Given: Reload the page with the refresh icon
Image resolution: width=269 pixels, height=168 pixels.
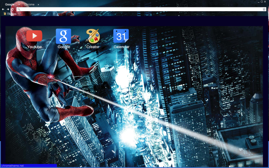Looking at the screenshot, I should (x=12, y=9).
